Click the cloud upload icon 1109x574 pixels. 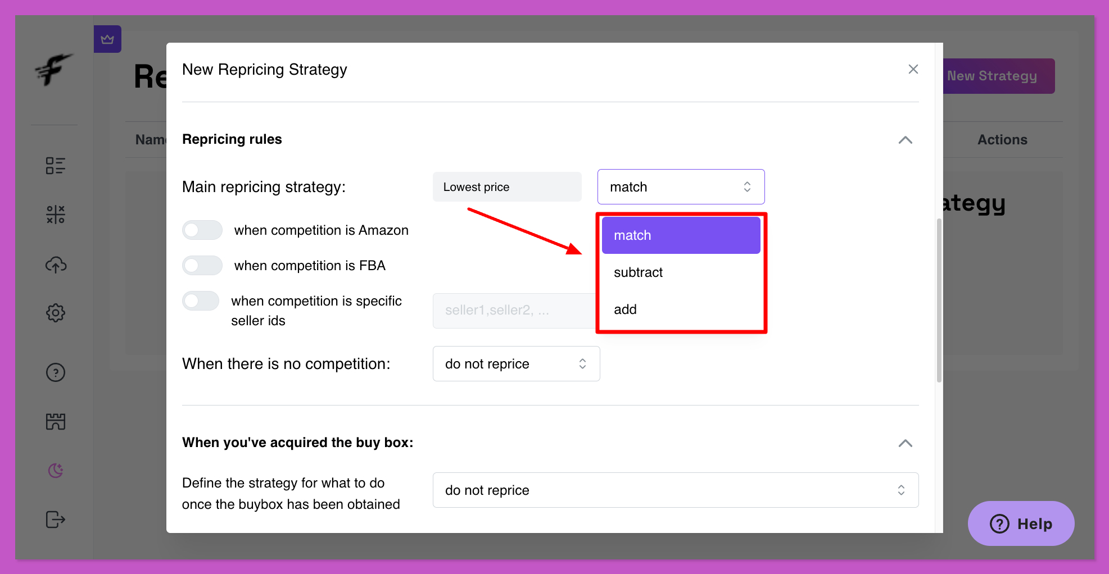pos(56,265)
